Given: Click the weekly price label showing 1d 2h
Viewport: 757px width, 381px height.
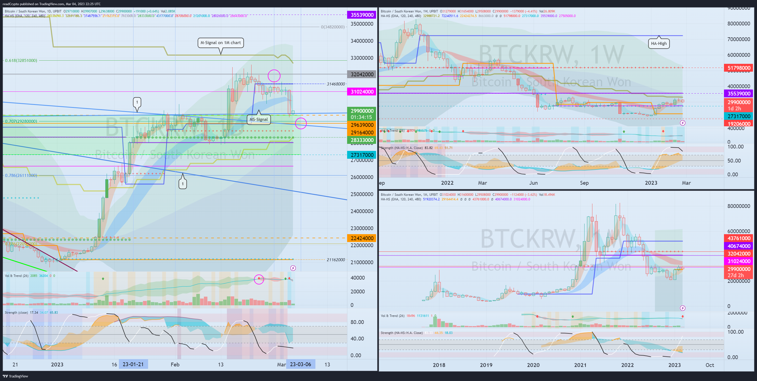Looking at the screenshot, I should click(739, 105).
